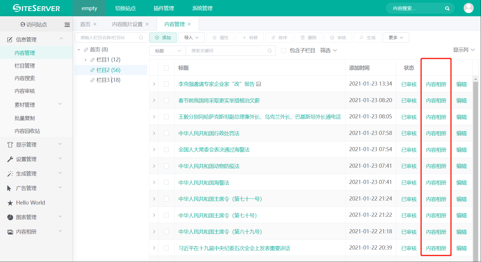Click the magnifier icon in the keyword search box
Screen dimensions: 481x262
pyautogui.click(x=270, y=50)
